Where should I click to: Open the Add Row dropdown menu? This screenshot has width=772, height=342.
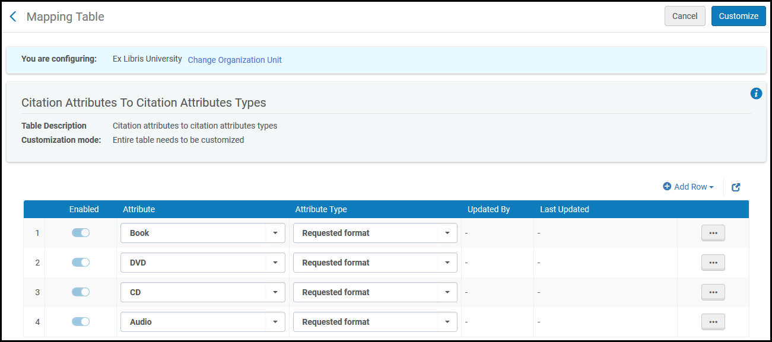tap(688, 187)
